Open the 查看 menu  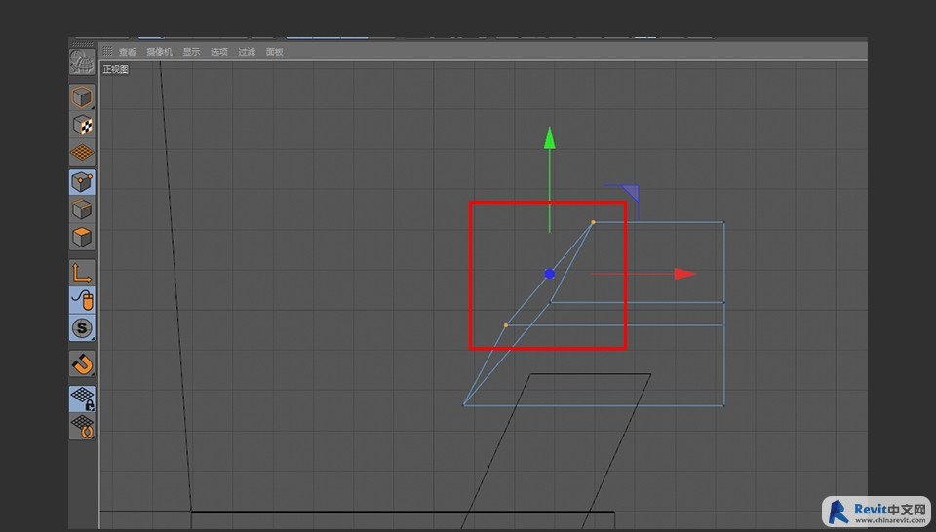(127, 52)
